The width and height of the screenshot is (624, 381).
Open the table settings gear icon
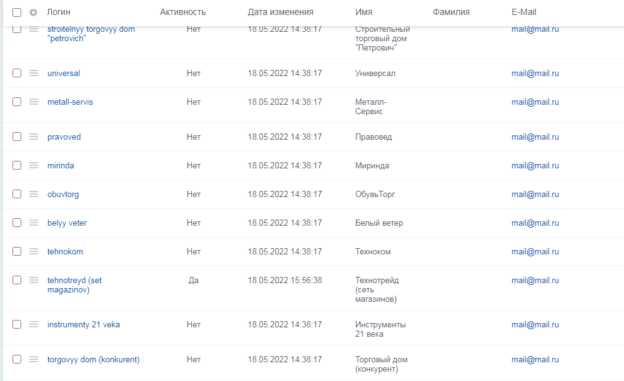pos(34,12)
